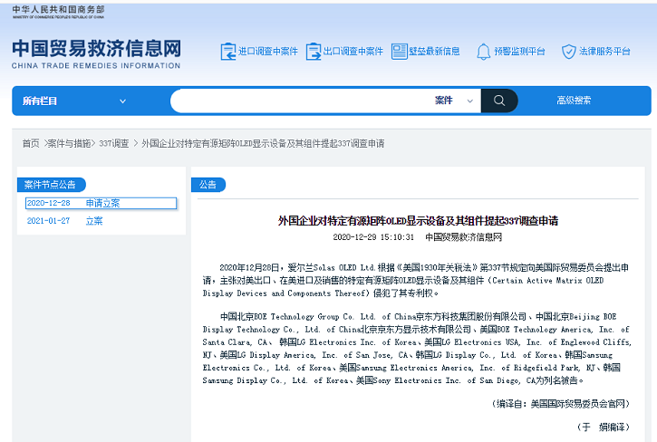
Task: Click the 预警监测平台 bell icon
Action: (484, 52)
